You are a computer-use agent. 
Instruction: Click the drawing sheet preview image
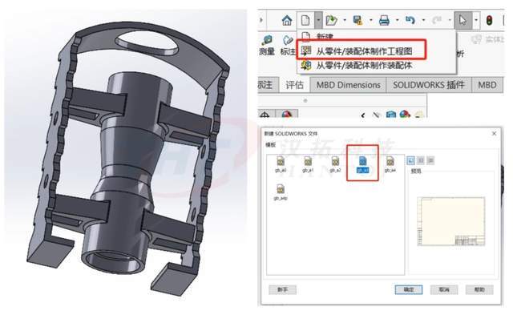[451, 221]
